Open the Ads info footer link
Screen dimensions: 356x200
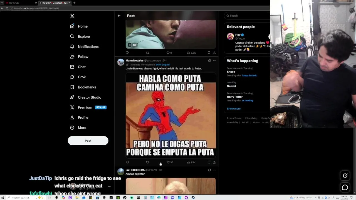(245, 122)
